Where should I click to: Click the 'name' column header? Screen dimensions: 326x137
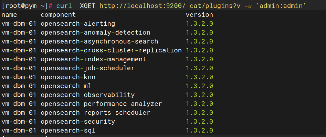pyautogui.click(x=9, y=15)
